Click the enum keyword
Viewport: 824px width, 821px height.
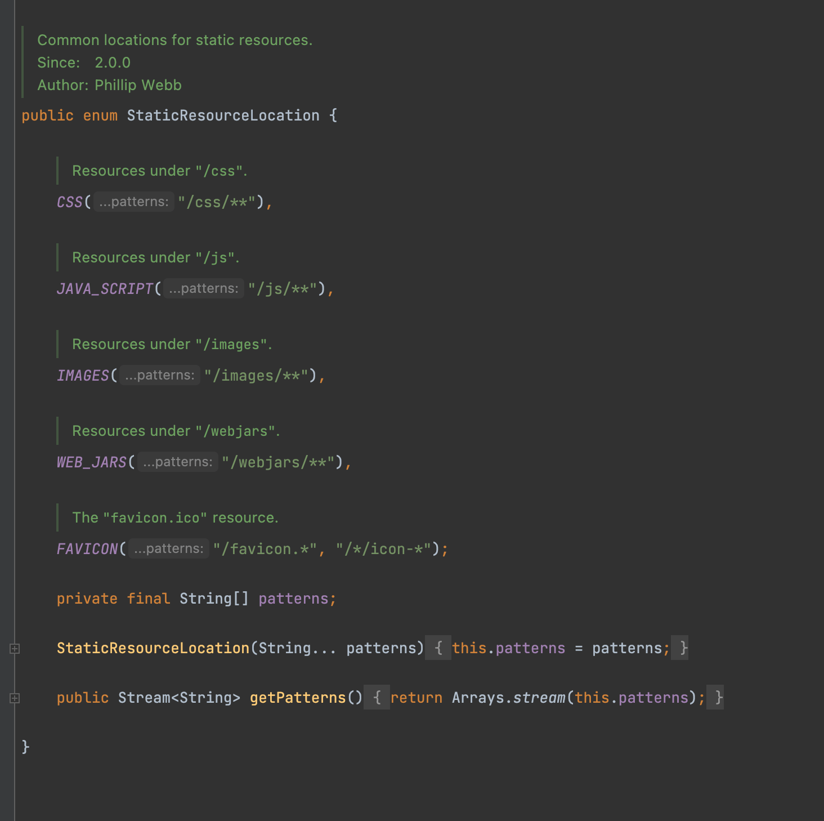(100, 115)
